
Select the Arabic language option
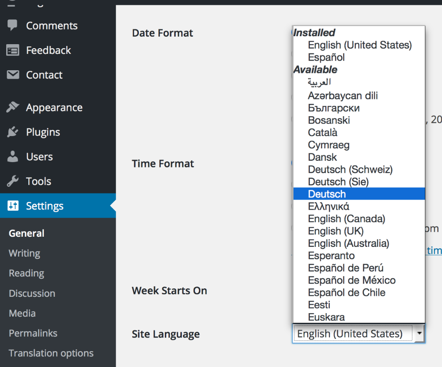[359, 82]
